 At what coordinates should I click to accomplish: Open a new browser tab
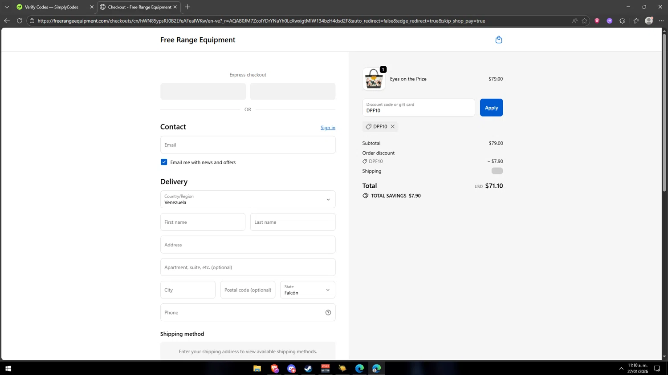[x=187, y=7]
